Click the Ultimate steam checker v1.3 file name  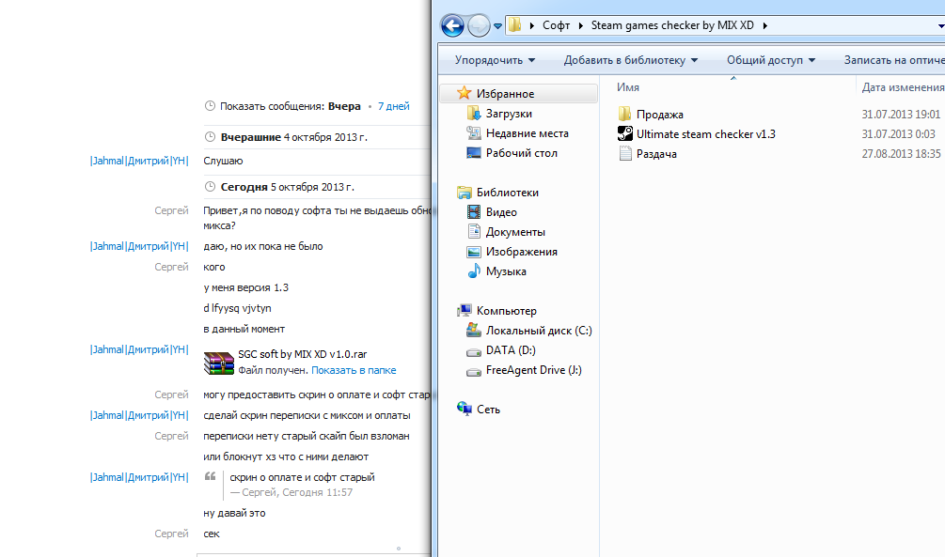pos(706,134)
